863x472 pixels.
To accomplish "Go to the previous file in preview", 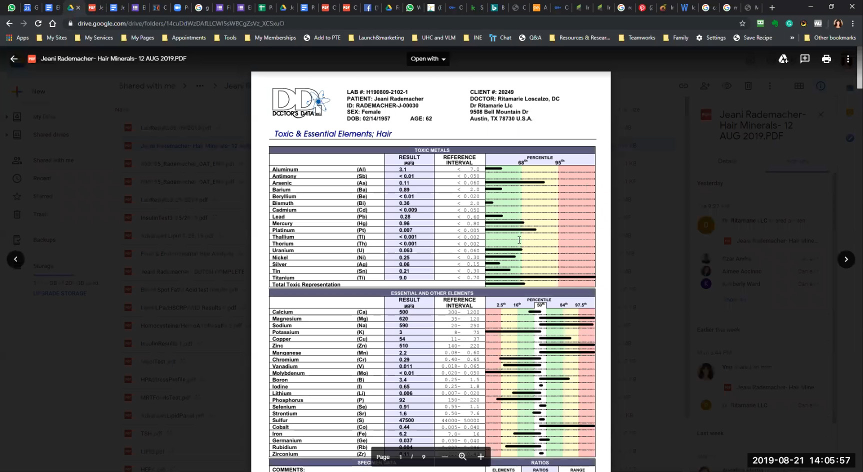I will coord(15,259).
